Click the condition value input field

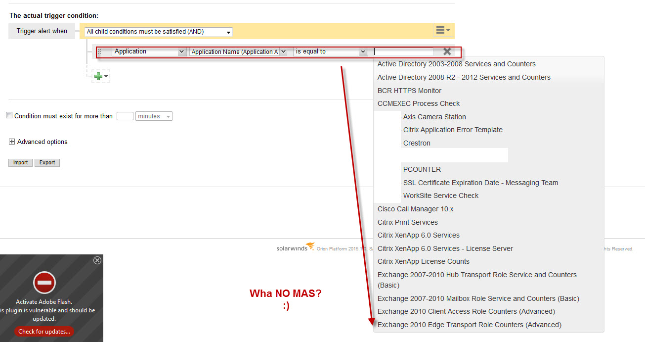click(x=403, y=51)
